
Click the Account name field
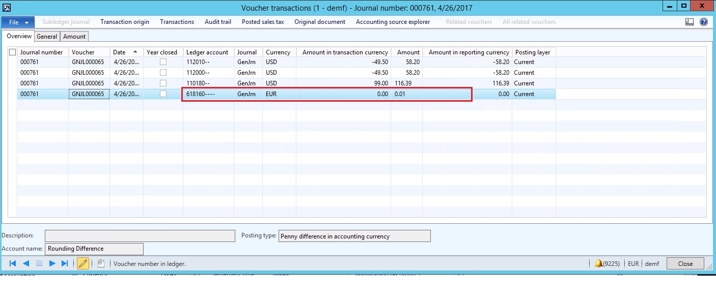pyautogui.click(x=94, y=249)
